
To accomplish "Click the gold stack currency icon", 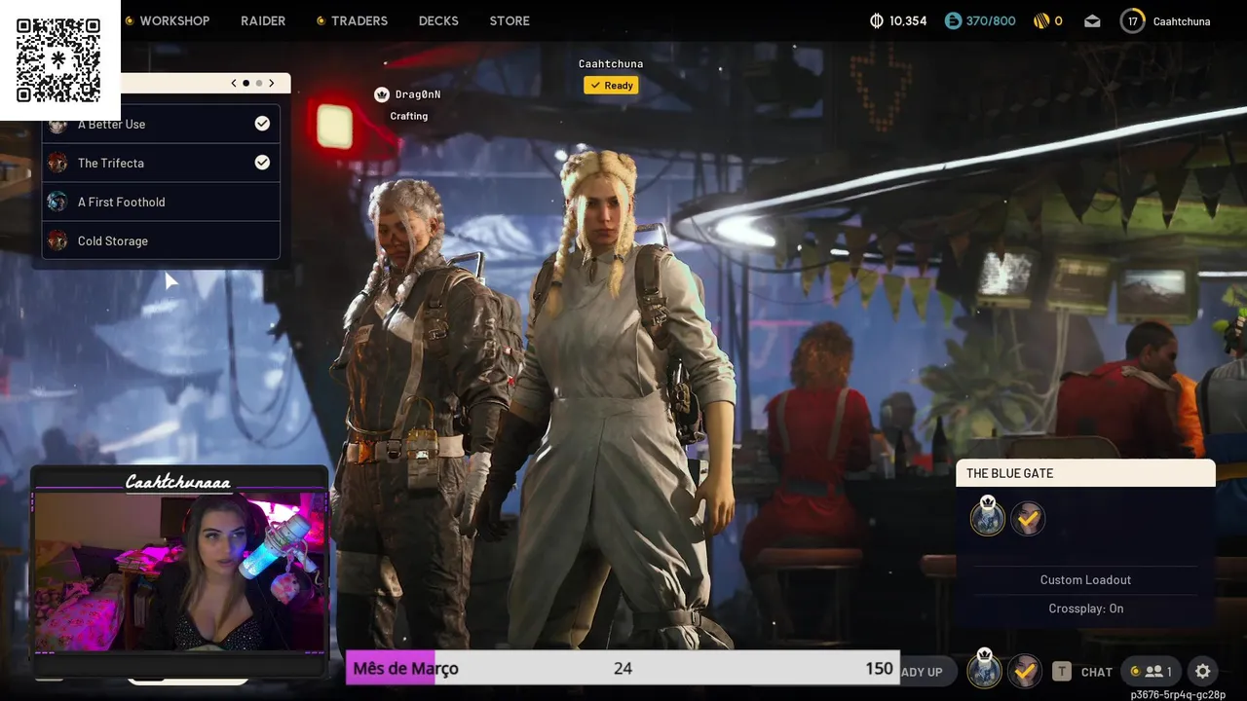I will coord(1041,20).
